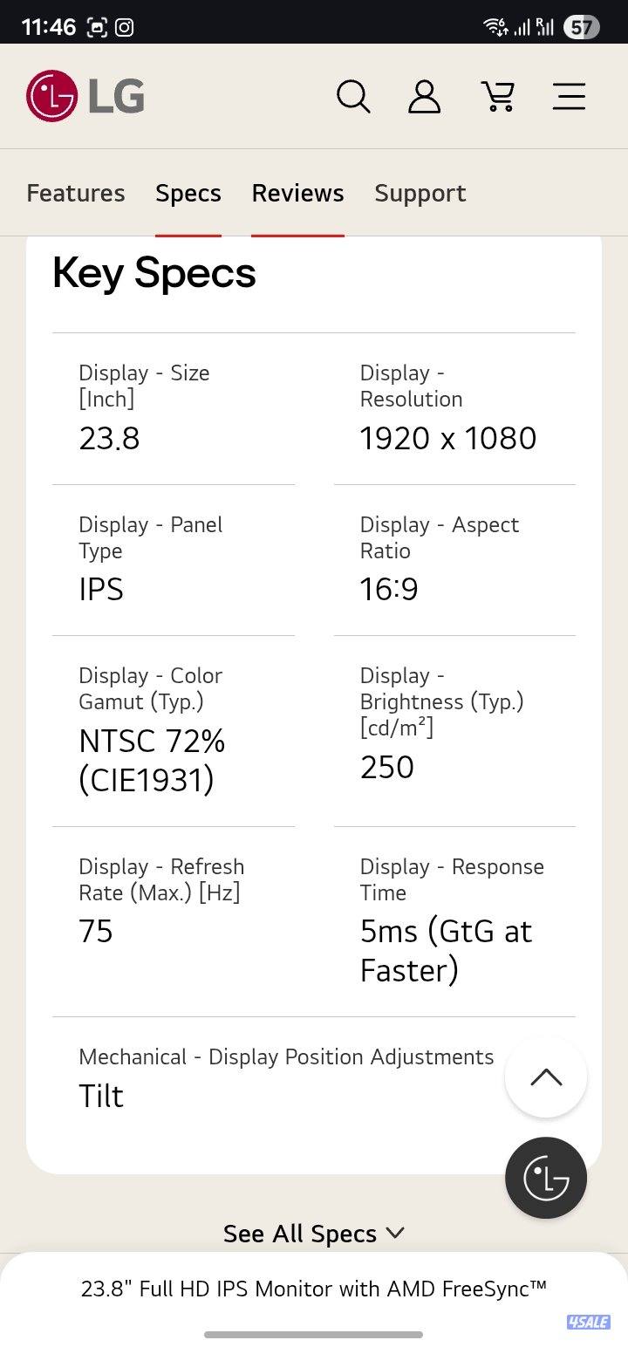Go to the Features section
The image size is (628, 1347).
click(x=75, y=193)
